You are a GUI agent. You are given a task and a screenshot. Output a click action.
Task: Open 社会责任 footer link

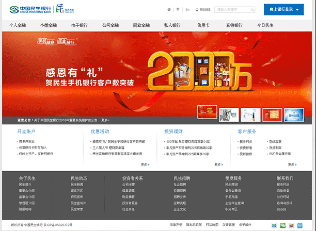[x=129, y=209]
